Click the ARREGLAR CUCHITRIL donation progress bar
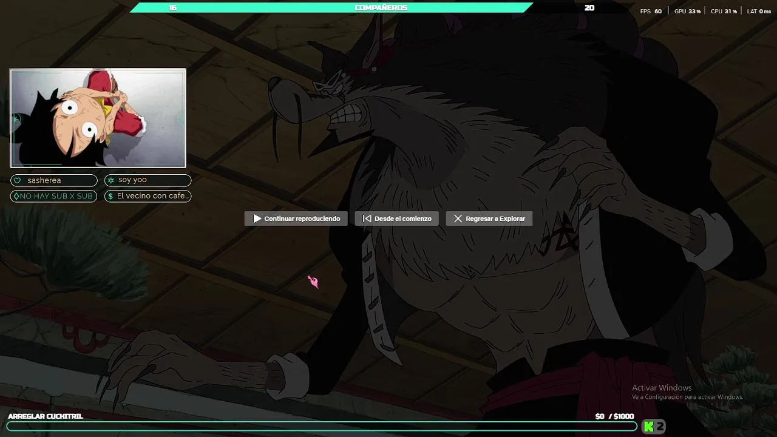 click(x=322, y=427)
